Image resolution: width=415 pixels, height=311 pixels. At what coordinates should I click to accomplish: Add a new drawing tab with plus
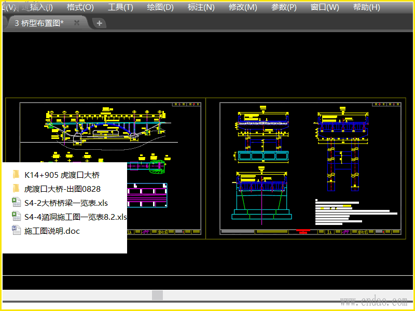pyautogui.click(x=99, y=23)
